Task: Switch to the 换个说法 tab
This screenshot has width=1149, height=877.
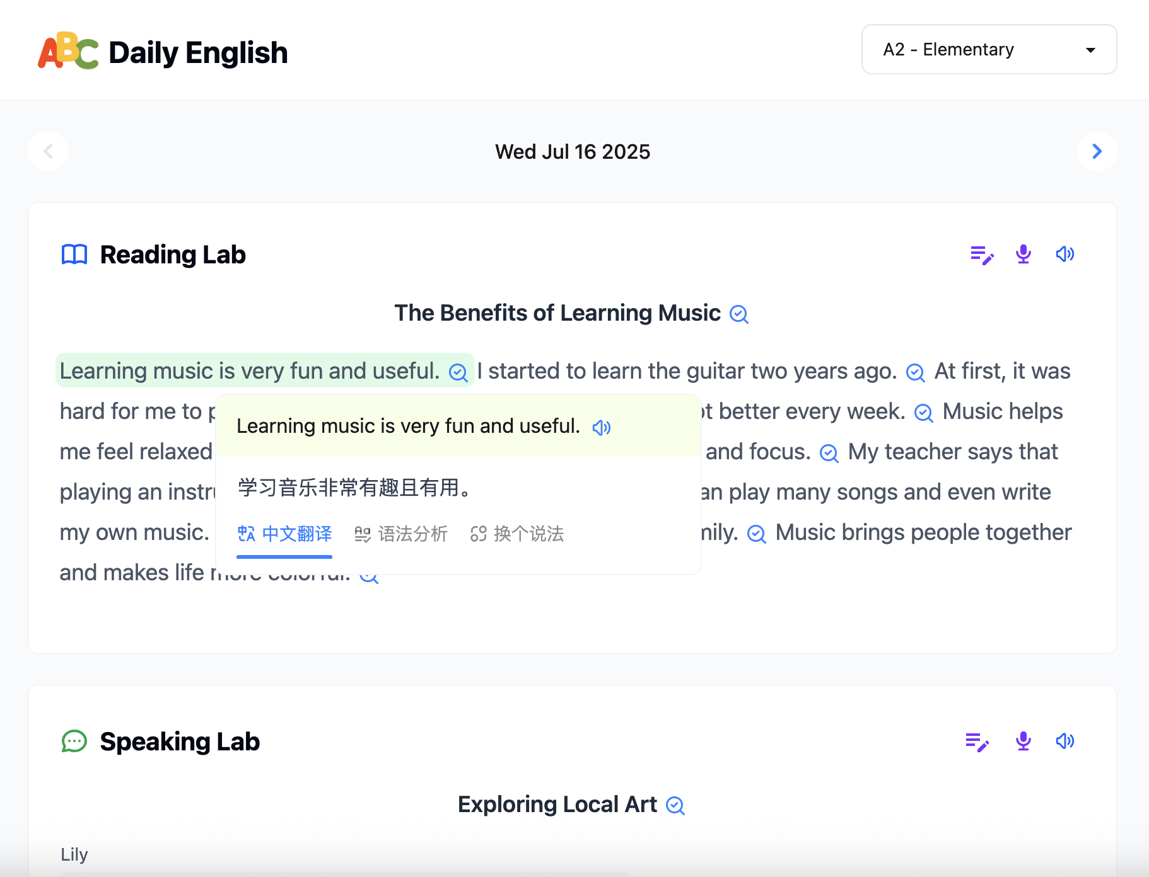Action: click(x=517, y=534)
